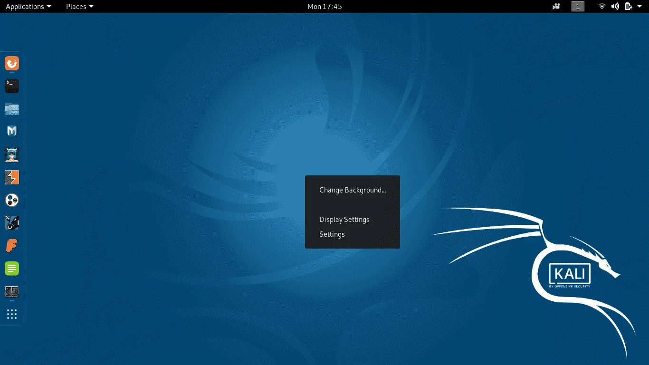Open the dual-pane terminal dock icon
The height and width of the screenshot is (365, 649).
click(12, 291)
